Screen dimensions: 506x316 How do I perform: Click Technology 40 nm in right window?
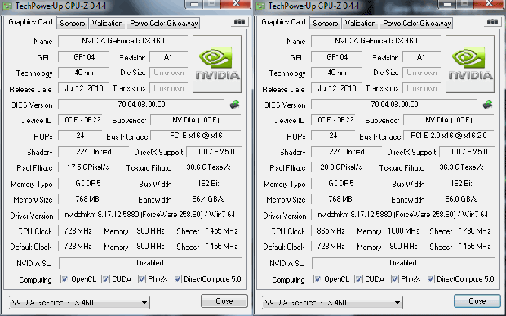coord(337,73)
